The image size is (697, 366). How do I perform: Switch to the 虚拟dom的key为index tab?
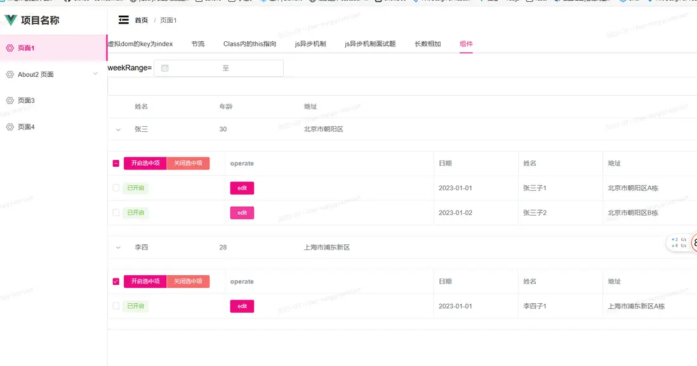[140, 44]
